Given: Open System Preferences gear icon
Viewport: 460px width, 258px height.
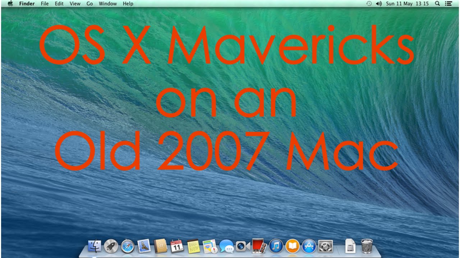Looking at the screenshot, I should (326, 246).
